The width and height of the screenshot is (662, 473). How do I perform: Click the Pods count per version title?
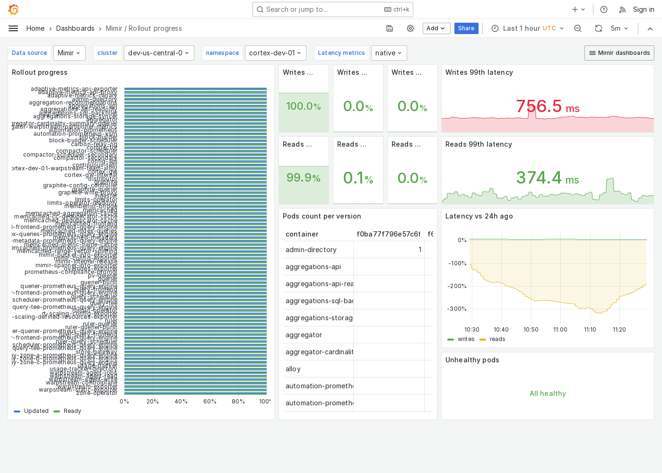pos(322,216)
